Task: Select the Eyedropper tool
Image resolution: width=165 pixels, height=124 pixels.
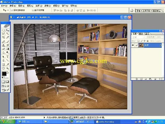Action: click(x=7, y=65)
